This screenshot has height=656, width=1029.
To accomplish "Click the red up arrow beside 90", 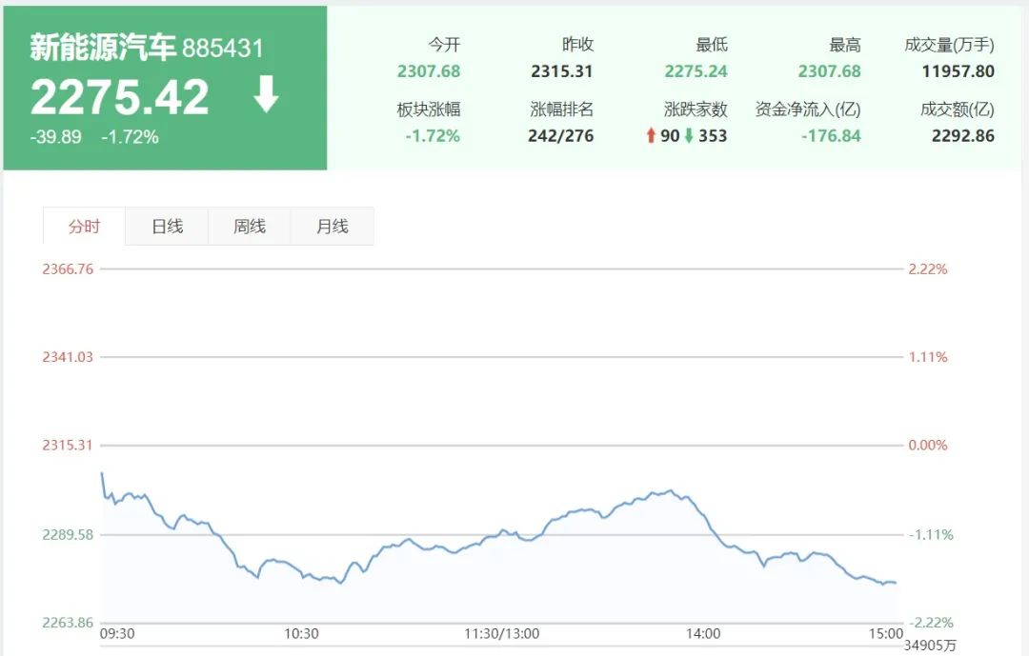I will [x=651, y=136].
